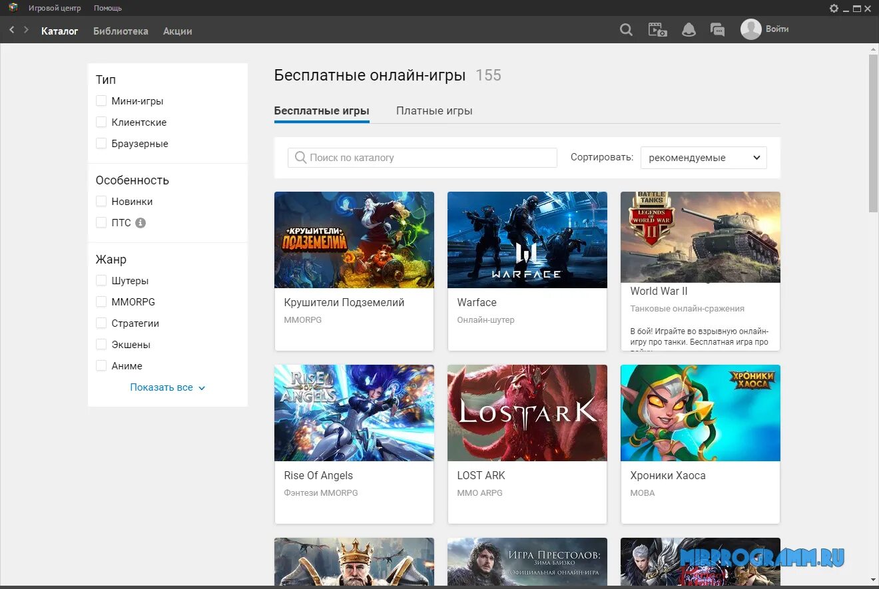Enable the Мини-игры checkbox
The width and height of the screenshot is (879, 589).
(x=101, y=101)
